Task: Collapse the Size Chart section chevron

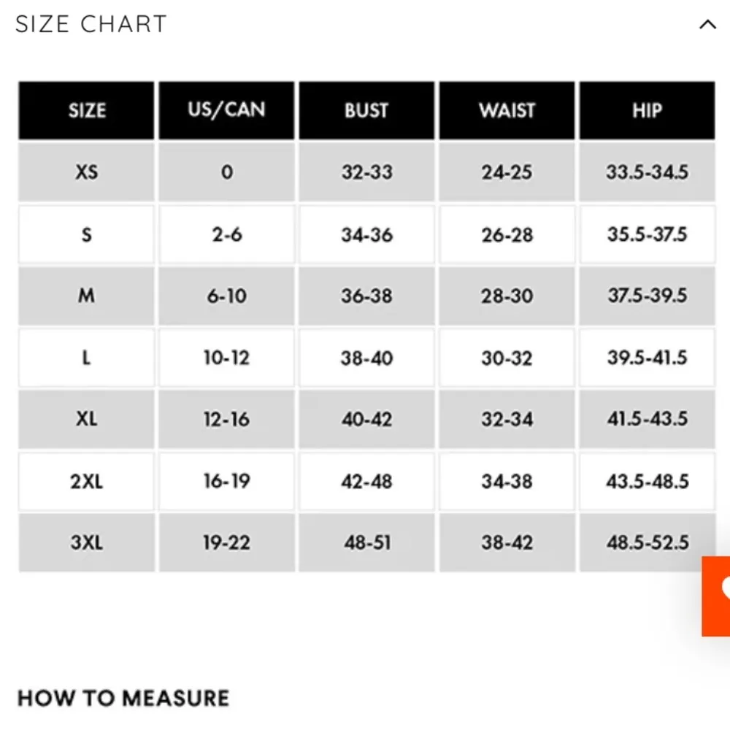Action: pyautogui.click(x=707, y=24)
